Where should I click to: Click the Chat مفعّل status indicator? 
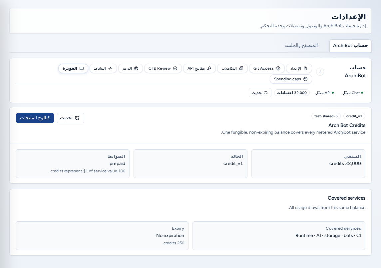tap(353, 93)
